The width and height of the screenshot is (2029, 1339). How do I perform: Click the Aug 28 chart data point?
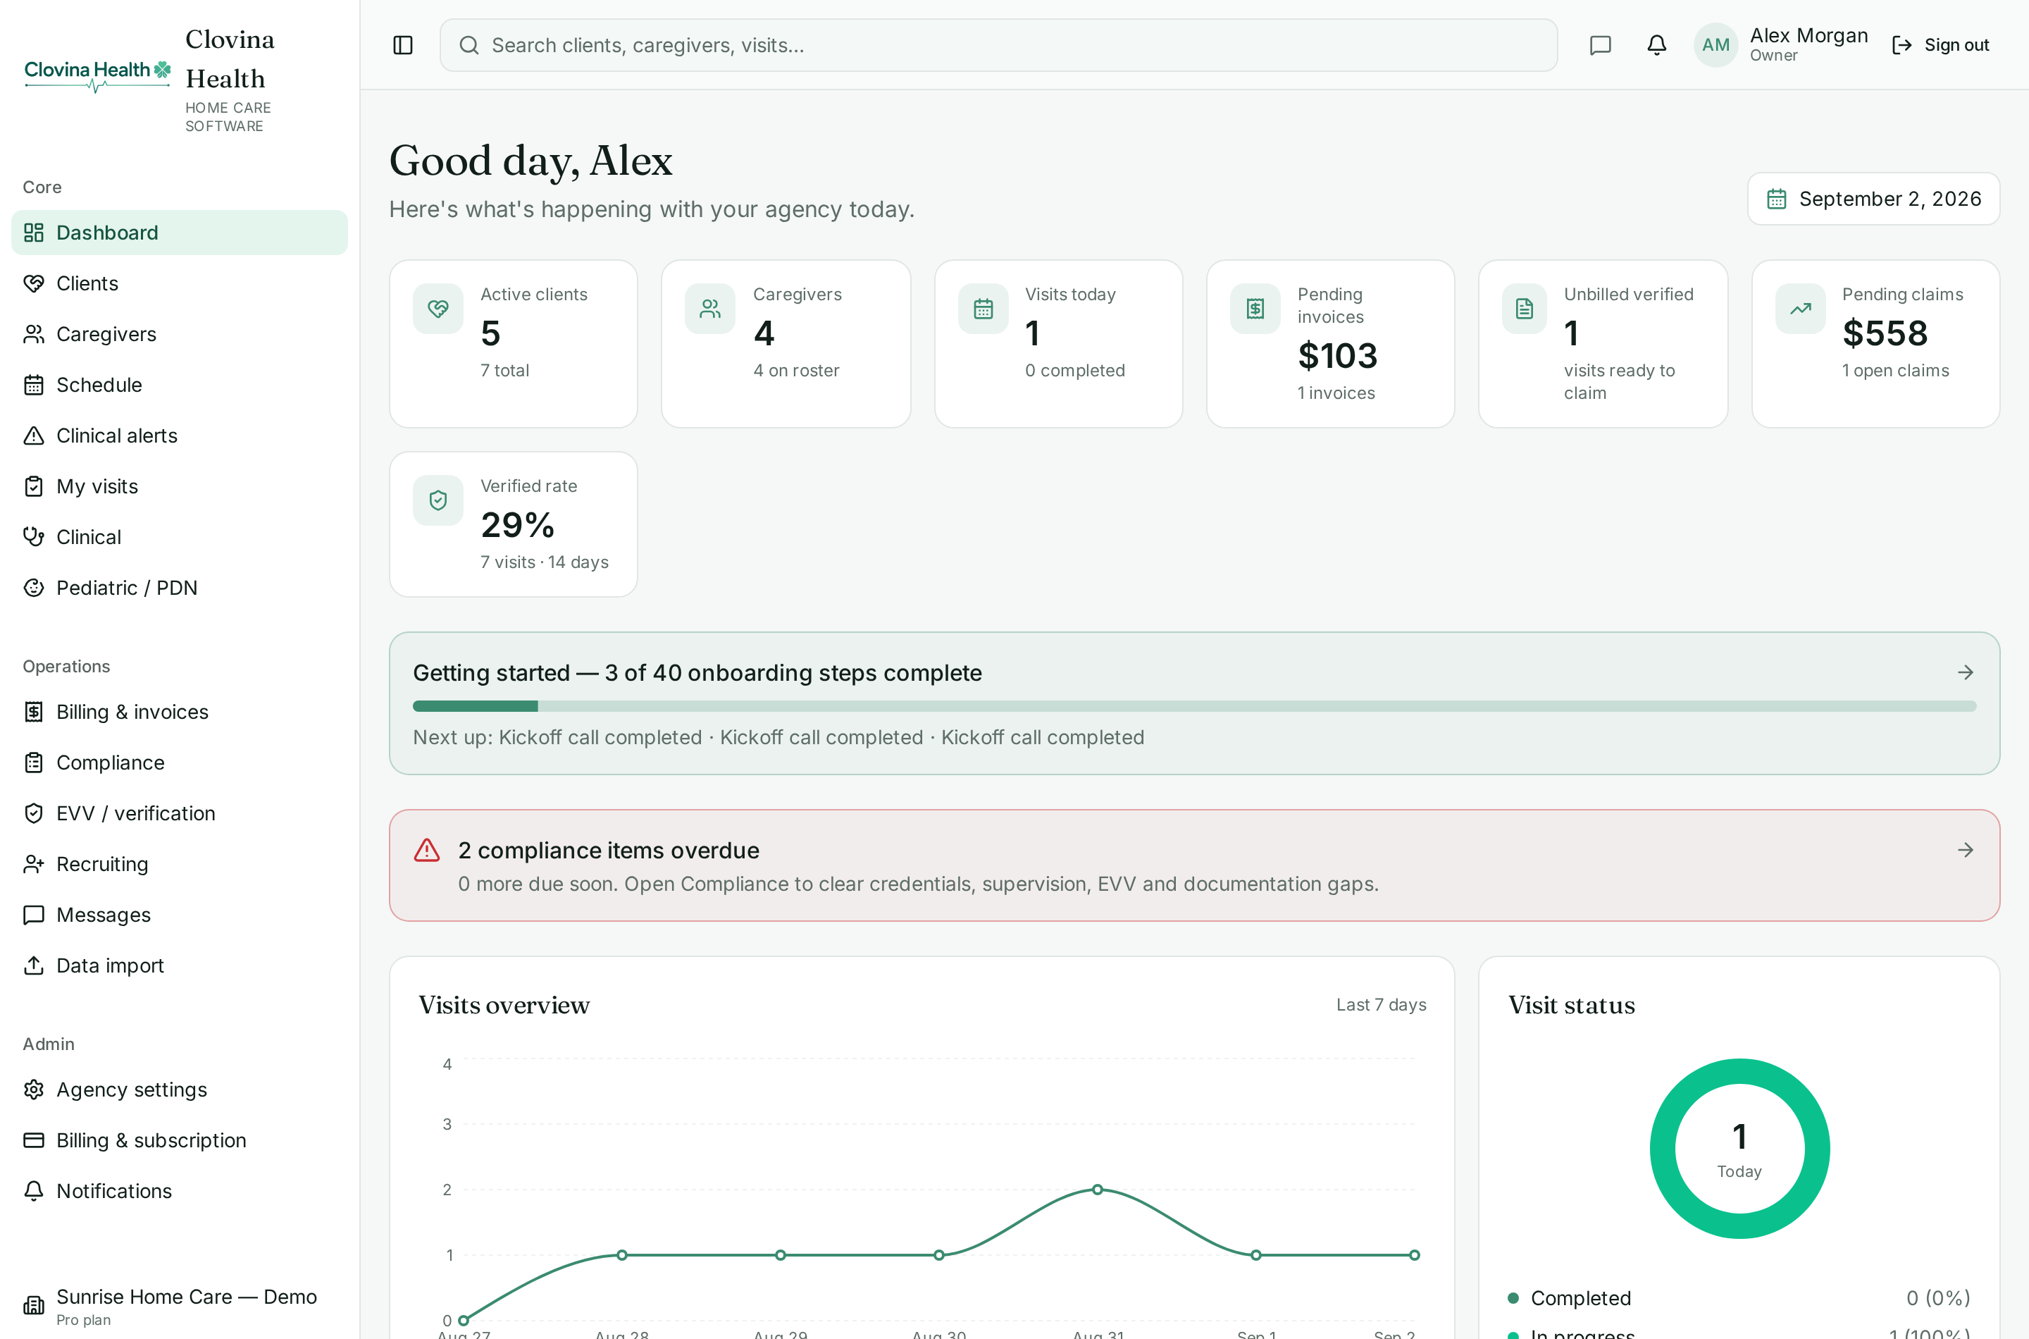621,1255
